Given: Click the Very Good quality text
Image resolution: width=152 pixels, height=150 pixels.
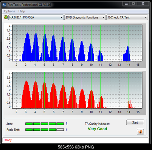Looking at the screenshot, I should [98, 129].
